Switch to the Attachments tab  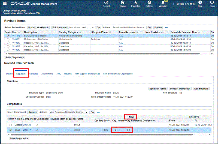click(x=47, y=74)
